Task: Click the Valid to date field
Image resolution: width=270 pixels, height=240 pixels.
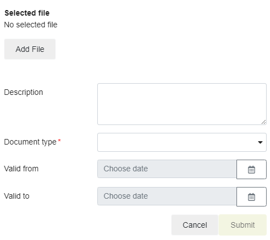Action: pos(167,196)
